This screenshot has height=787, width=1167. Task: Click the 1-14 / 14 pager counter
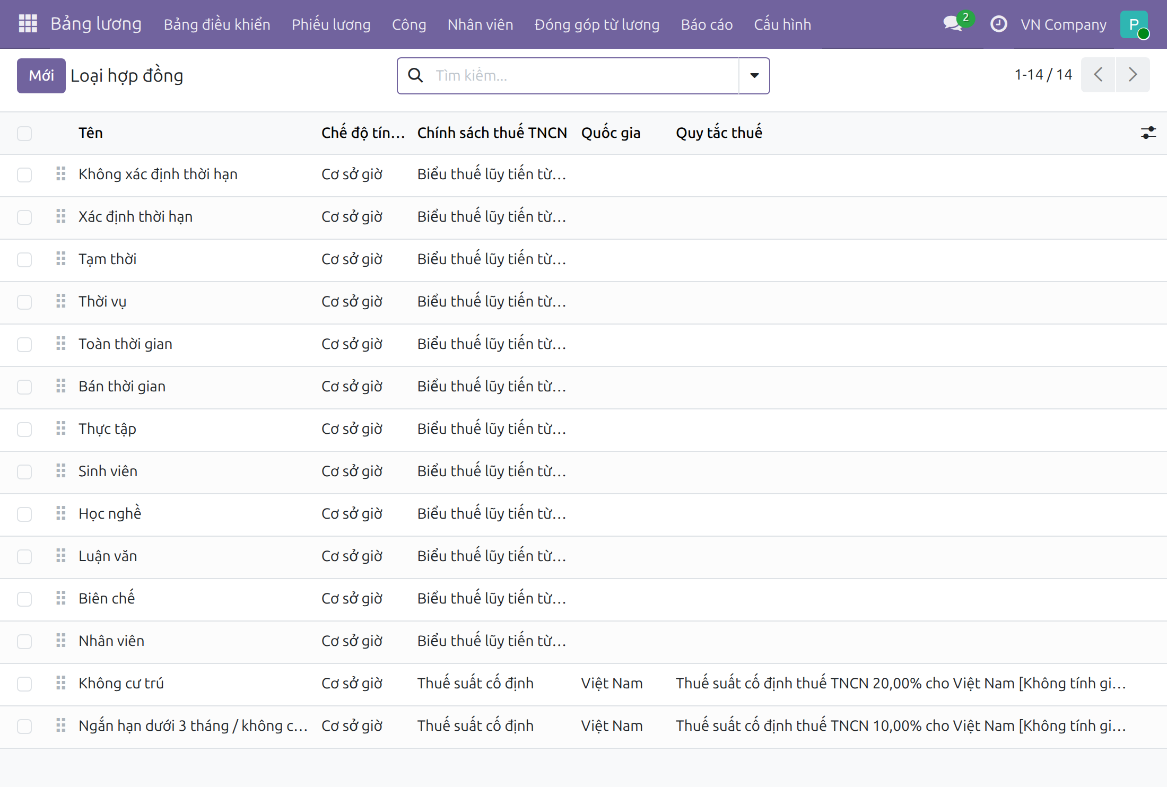(x=1043, y=75)
